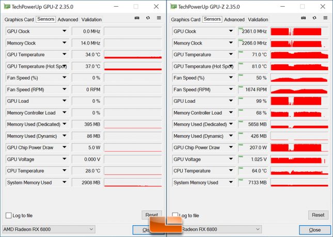333x237 pixels.
Task: Select Sensors tab in right window
Action: coord(212,19)
